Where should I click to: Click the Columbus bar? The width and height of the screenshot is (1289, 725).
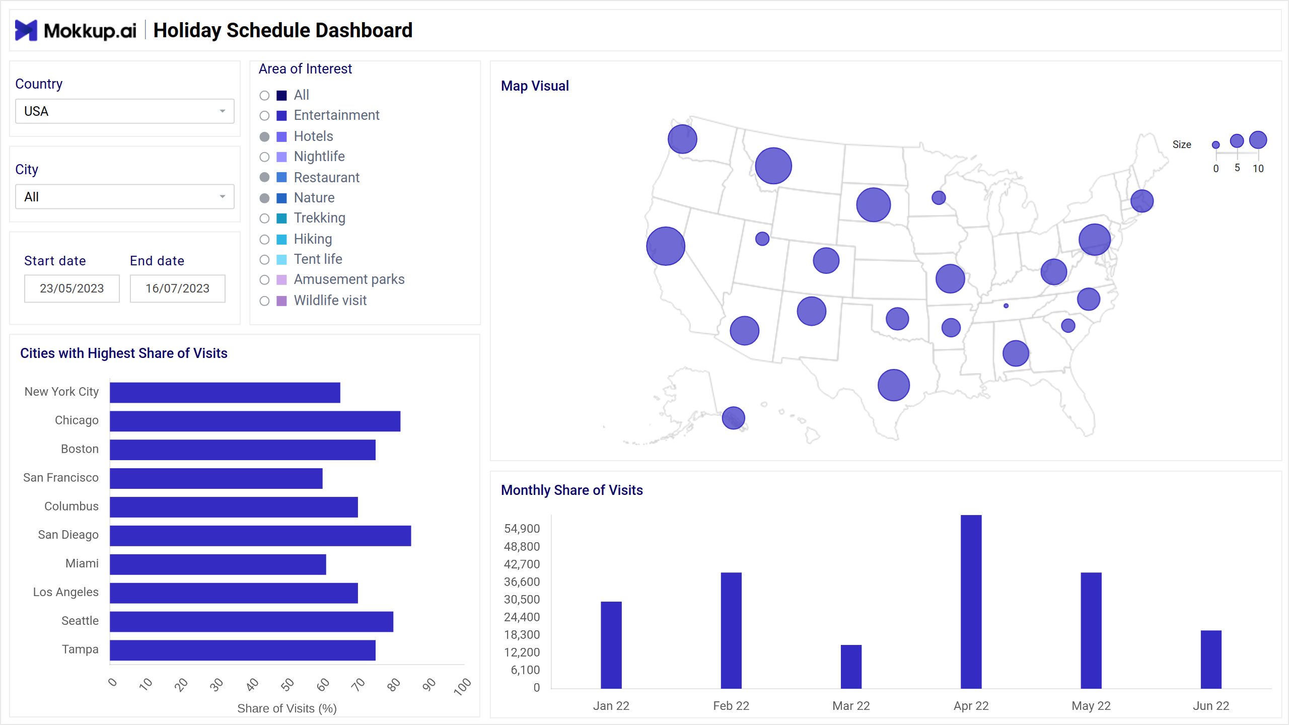click(234, 507)
